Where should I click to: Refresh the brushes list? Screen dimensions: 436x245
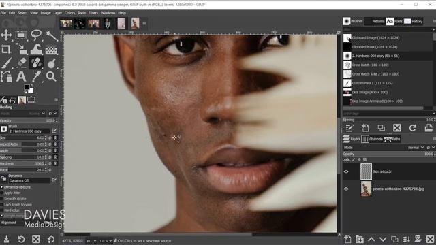pos(413,128)
